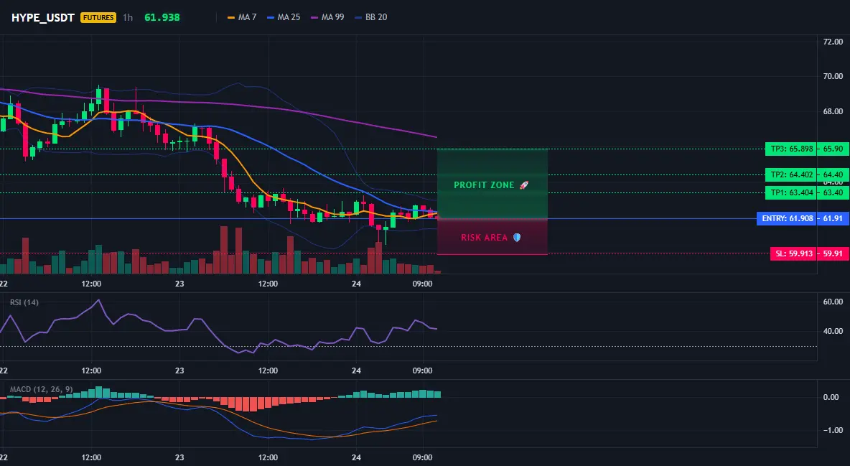Screen dimensions: 850x466
Task: Click the 09:00 label under RSI panel
Action: [x=422, y=371]
